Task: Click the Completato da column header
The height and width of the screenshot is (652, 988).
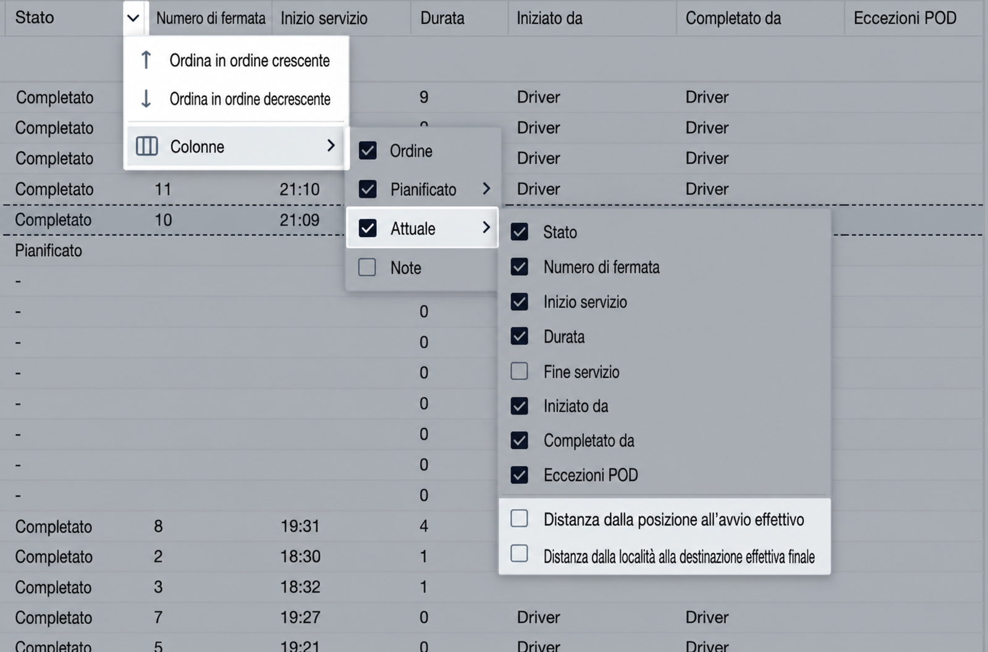Action: click(733, 18)
